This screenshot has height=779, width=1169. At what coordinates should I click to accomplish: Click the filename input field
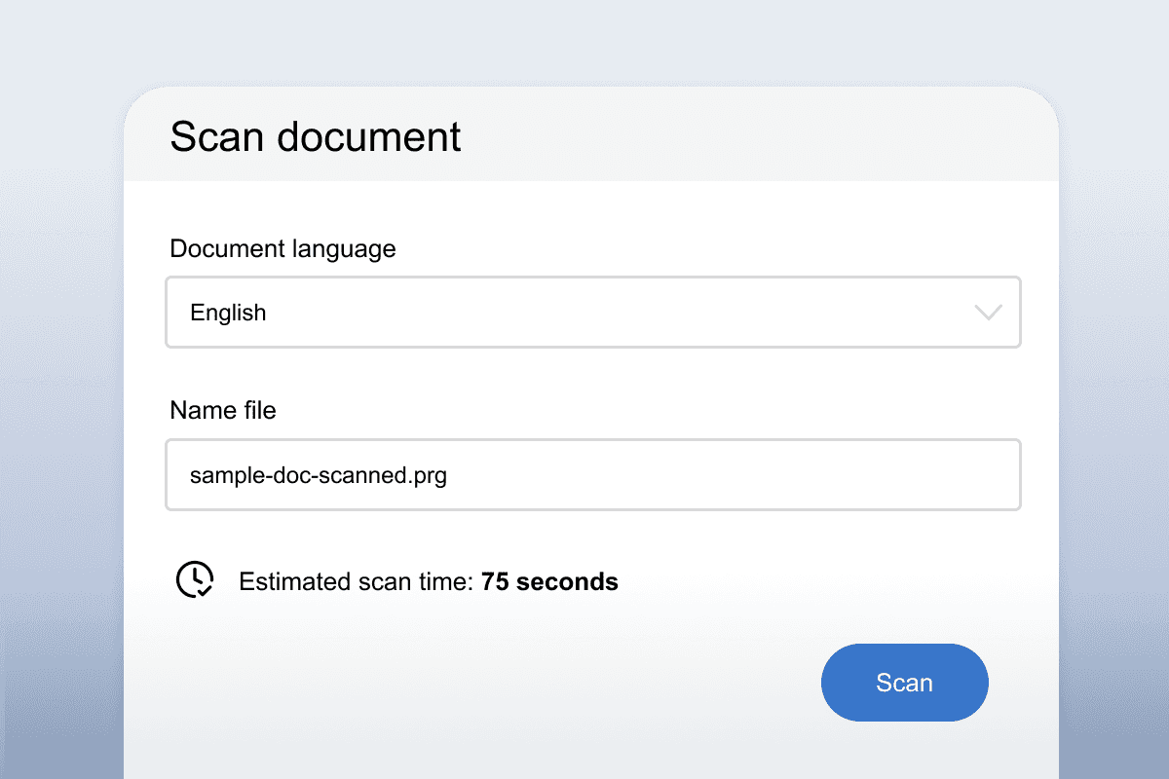pos(593,474)
